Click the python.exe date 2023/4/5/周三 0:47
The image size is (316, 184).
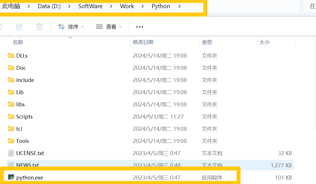point(157,177)
